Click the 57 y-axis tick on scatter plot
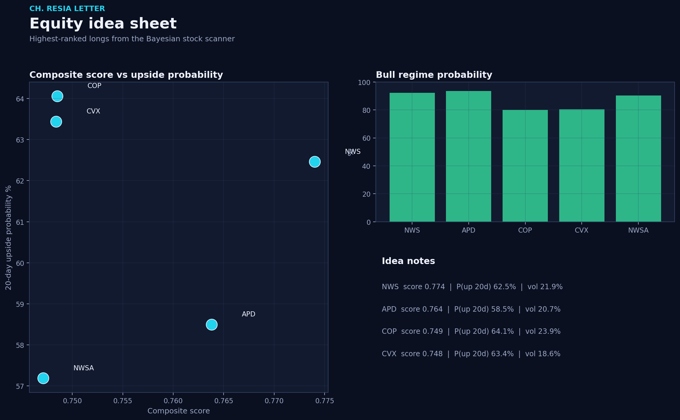 click(x=20, y=386)
